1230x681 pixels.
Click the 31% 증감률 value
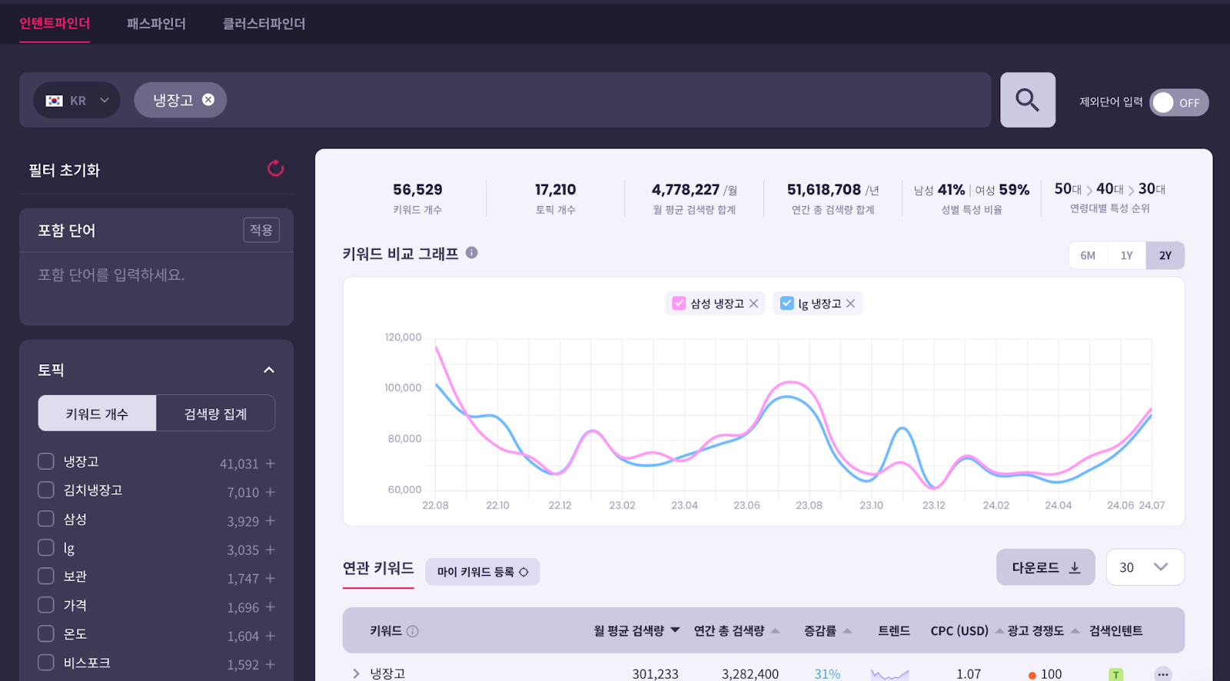pos(827,674)
